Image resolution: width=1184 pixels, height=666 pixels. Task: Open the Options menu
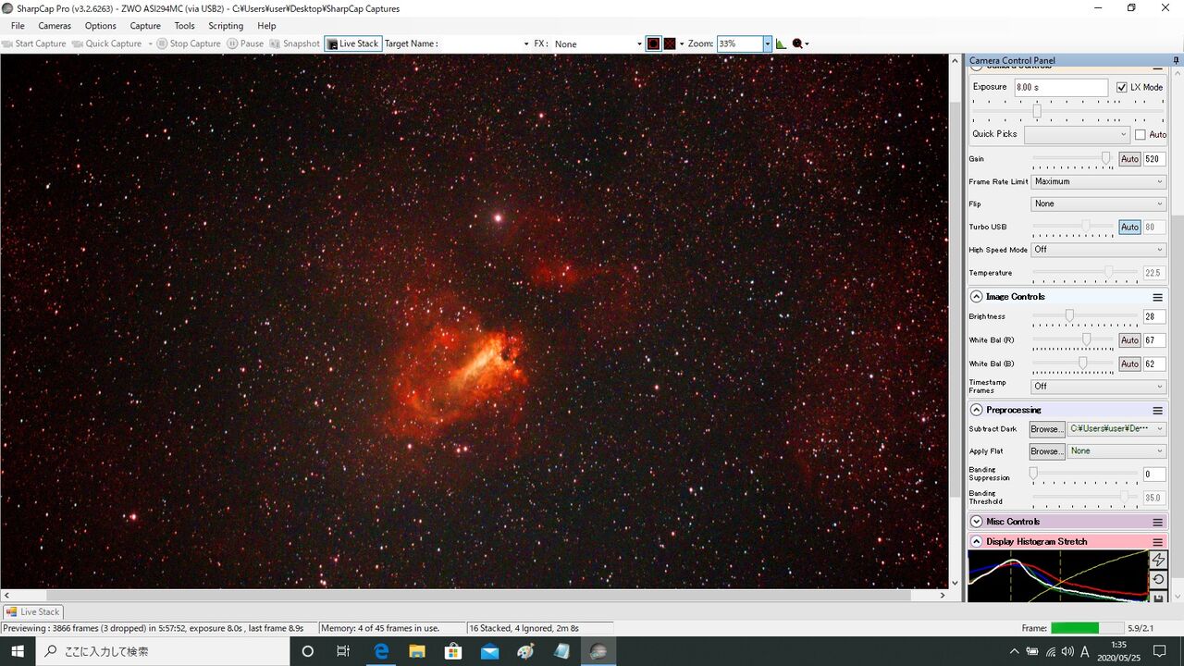pos(101,26)
